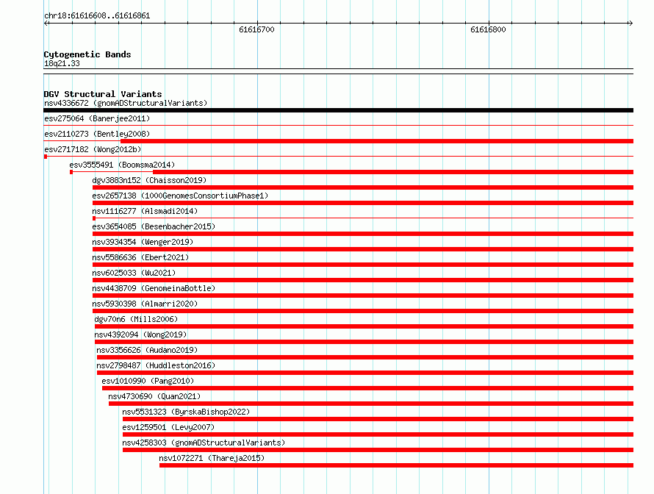This screenshot has width=654, height=494.
Task: Open variant esv2657138 (1000GenomesConsortiumPhase1)
Action: pos(180,196)
